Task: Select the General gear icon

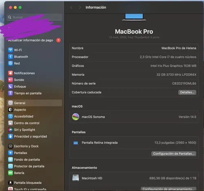Action: click(11, 103)
